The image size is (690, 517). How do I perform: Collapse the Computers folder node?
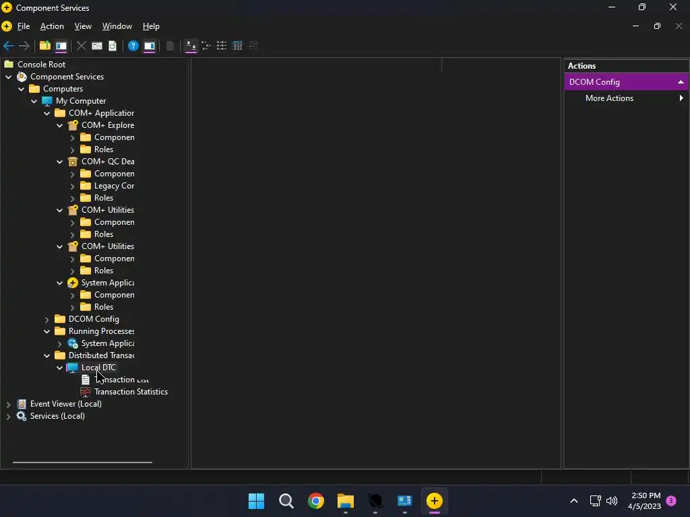pyautogui.click(x=21, y=89)
